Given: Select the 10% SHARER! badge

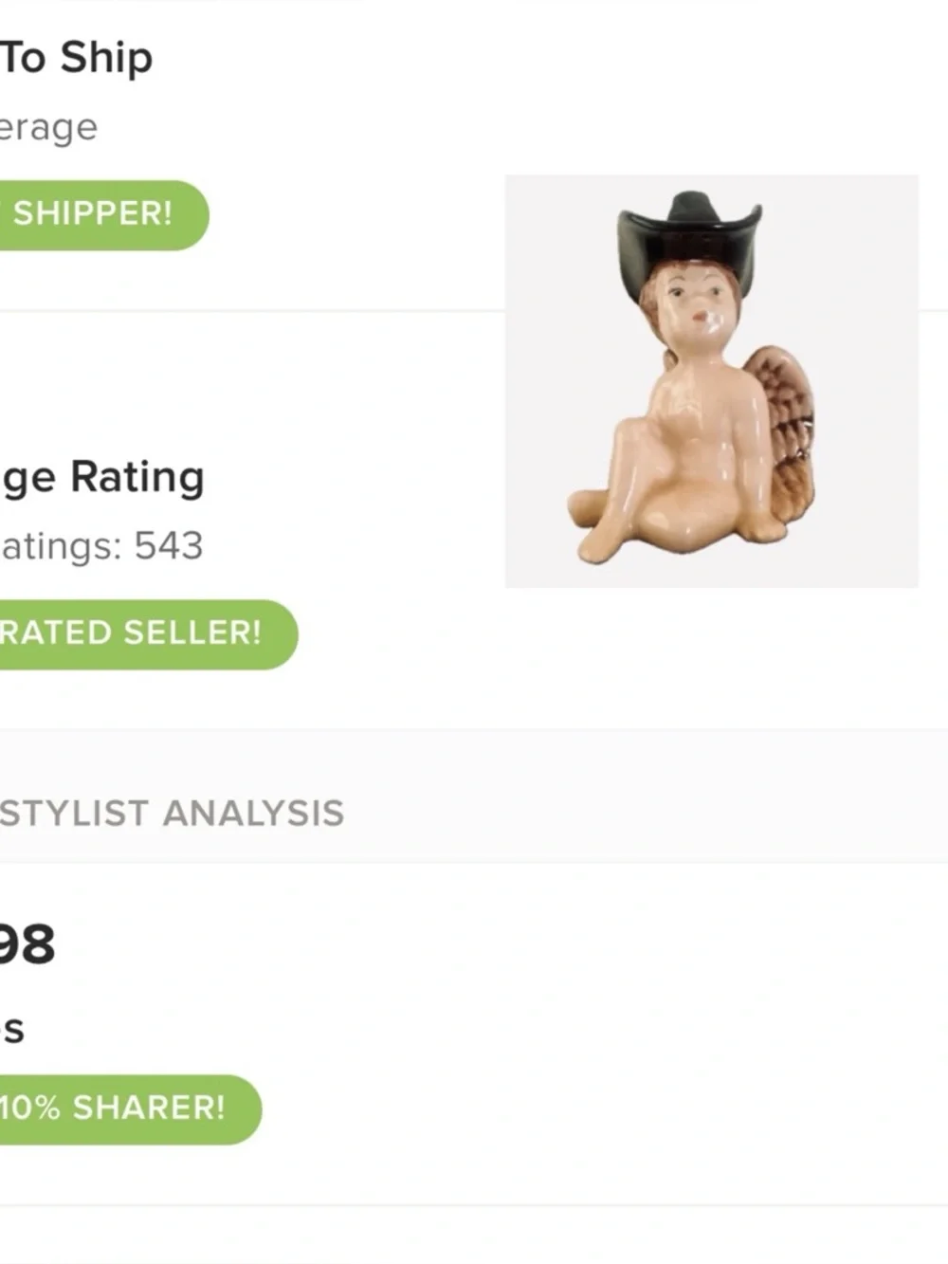Looking at the screenshot, I should pos(118,1108).
